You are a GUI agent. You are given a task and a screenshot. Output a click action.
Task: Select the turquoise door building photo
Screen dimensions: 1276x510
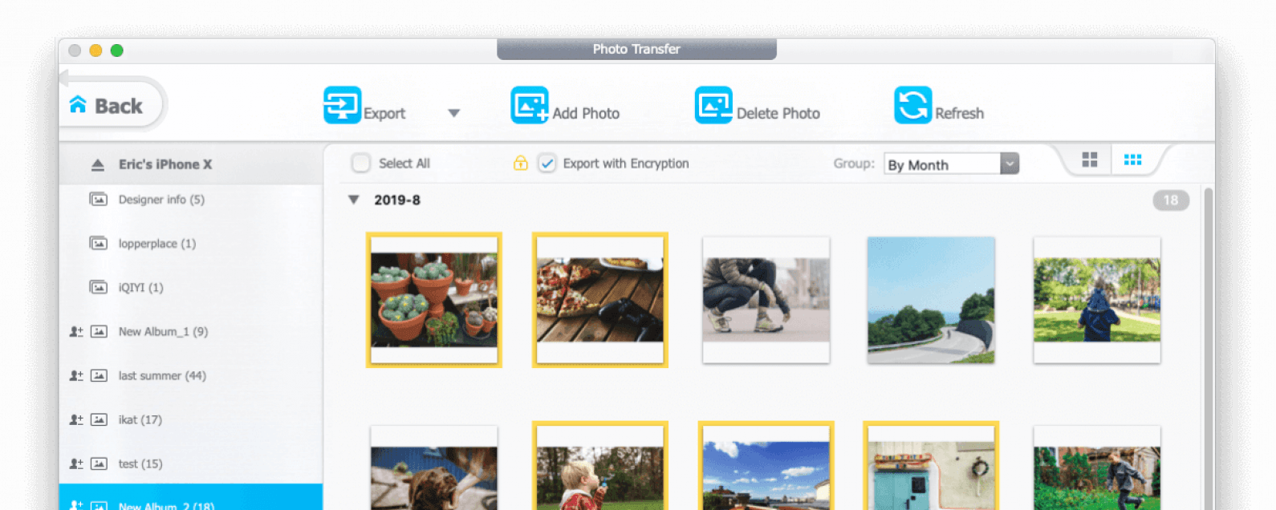coord(931,466)
